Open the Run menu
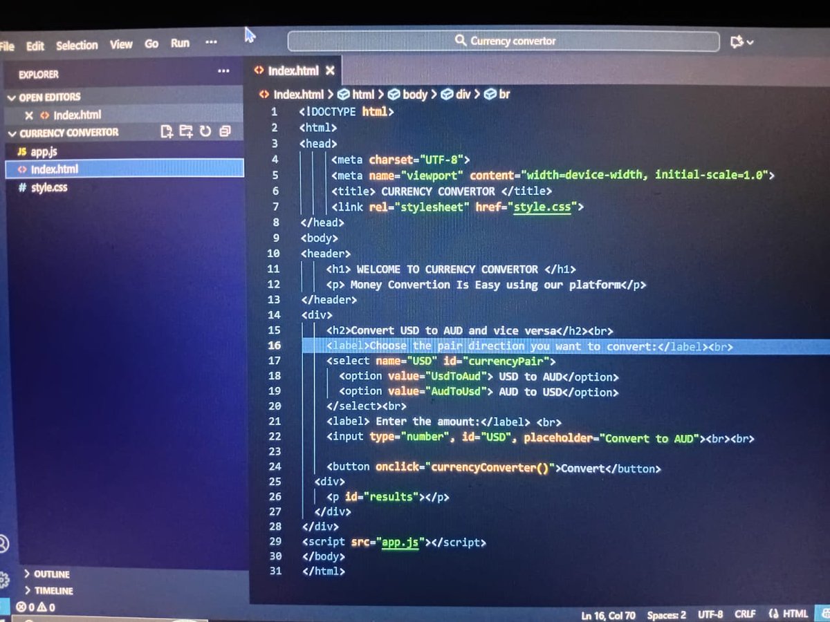The height and width of the screenshot is (622, 830). (x=180, y=43)
